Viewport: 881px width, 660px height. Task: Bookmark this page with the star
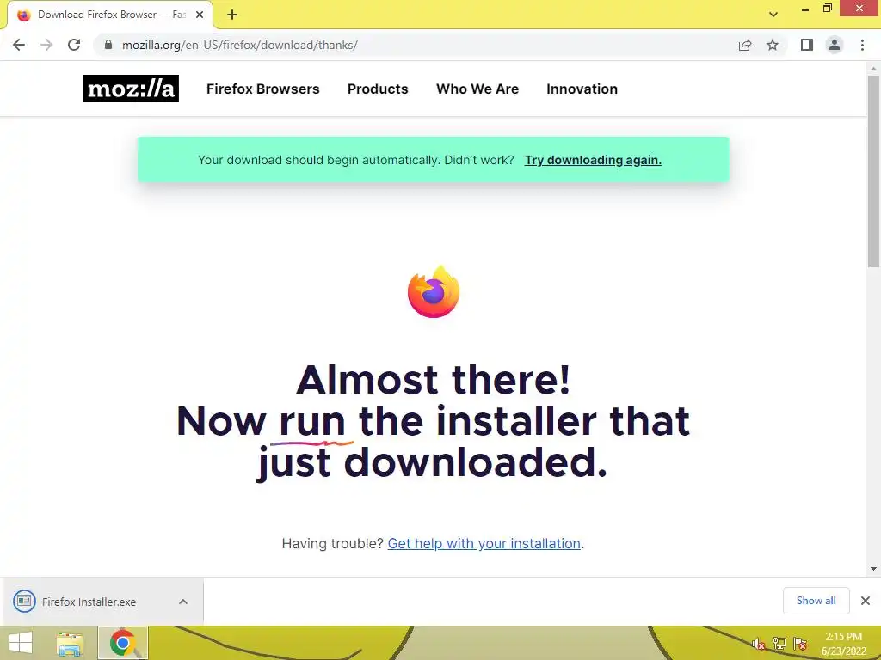773,45
